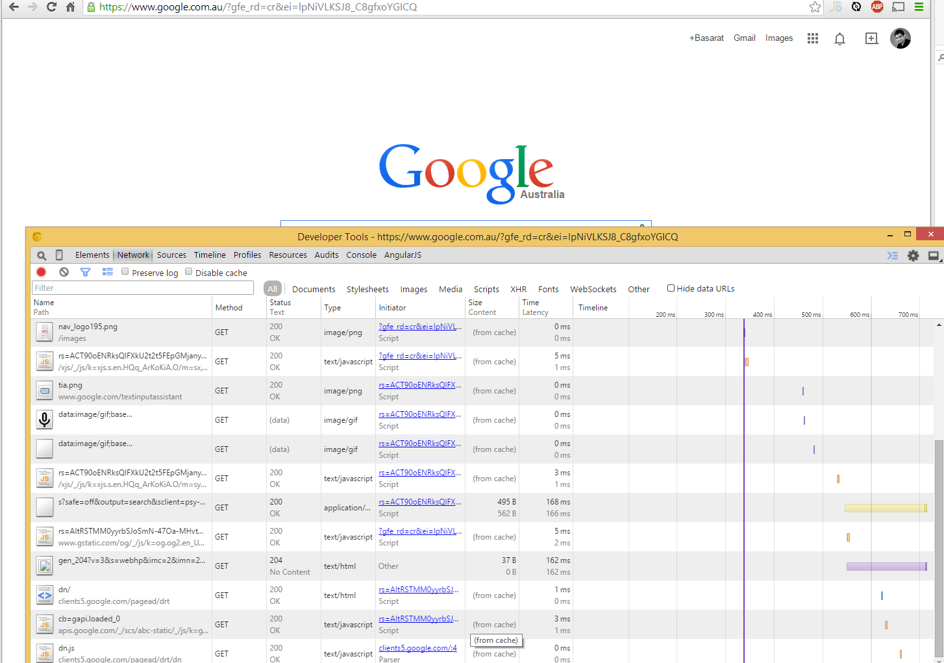Click the yellow timeline bar for search request
This screenshot has height=663, width=944.
click(884, 508)
